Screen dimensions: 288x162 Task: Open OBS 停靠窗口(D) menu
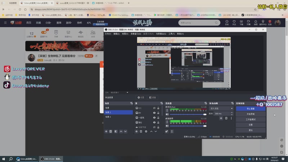pyautogui.click(x=136, y=34)
